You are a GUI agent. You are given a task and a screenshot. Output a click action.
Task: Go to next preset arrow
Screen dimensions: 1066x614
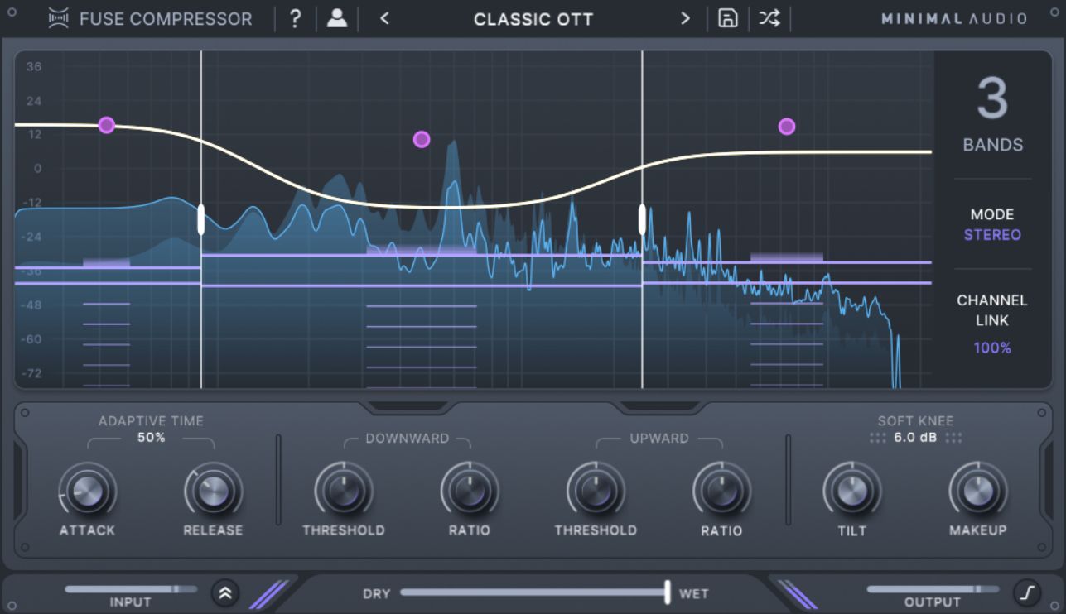[685, 18]
